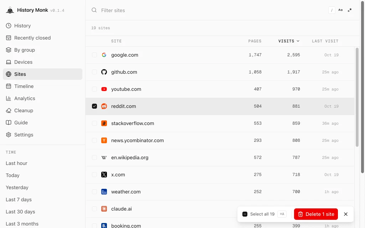Click the Analytics bar chart icon
Image resolution: width=365 pixels, height=228 pixels.
[9, 98]
